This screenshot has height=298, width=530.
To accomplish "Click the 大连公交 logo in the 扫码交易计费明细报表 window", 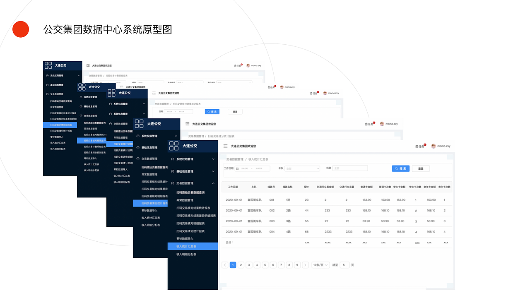I will (48, 65).
